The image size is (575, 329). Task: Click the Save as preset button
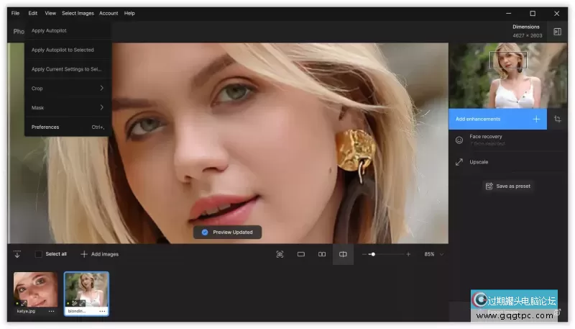point(508,186)
